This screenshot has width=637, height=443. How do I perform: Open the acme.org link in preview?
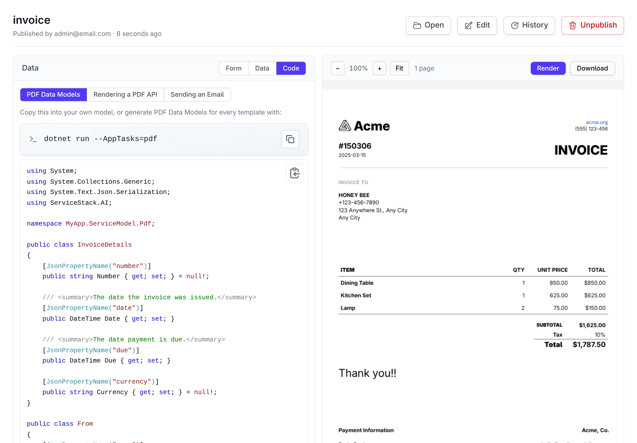[x=597, y=122]
